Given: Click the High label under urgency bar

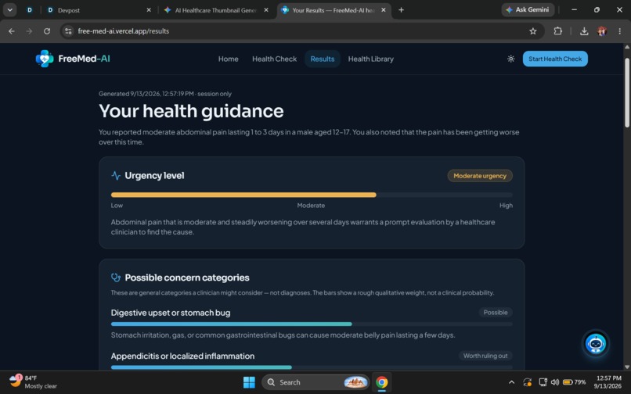Looking at the screenshot, I should tap(506, 206).
